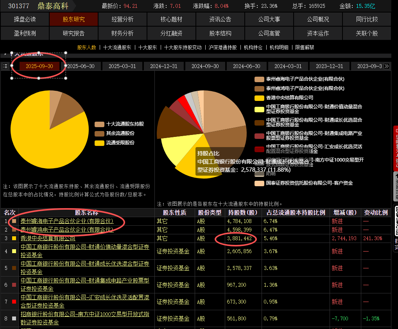Click the date tabs scroll-right arrow

tap(387, 66)
